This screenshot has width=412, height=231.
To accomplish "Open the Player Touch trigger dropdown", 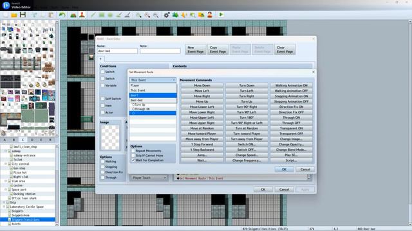I will pyautogui.click(x=149, y=178).
